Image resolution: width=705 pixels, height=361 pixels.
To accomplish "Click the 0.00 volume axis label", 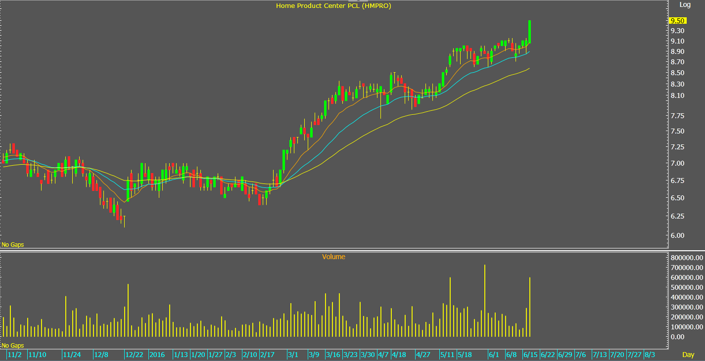I will point(677,337).
